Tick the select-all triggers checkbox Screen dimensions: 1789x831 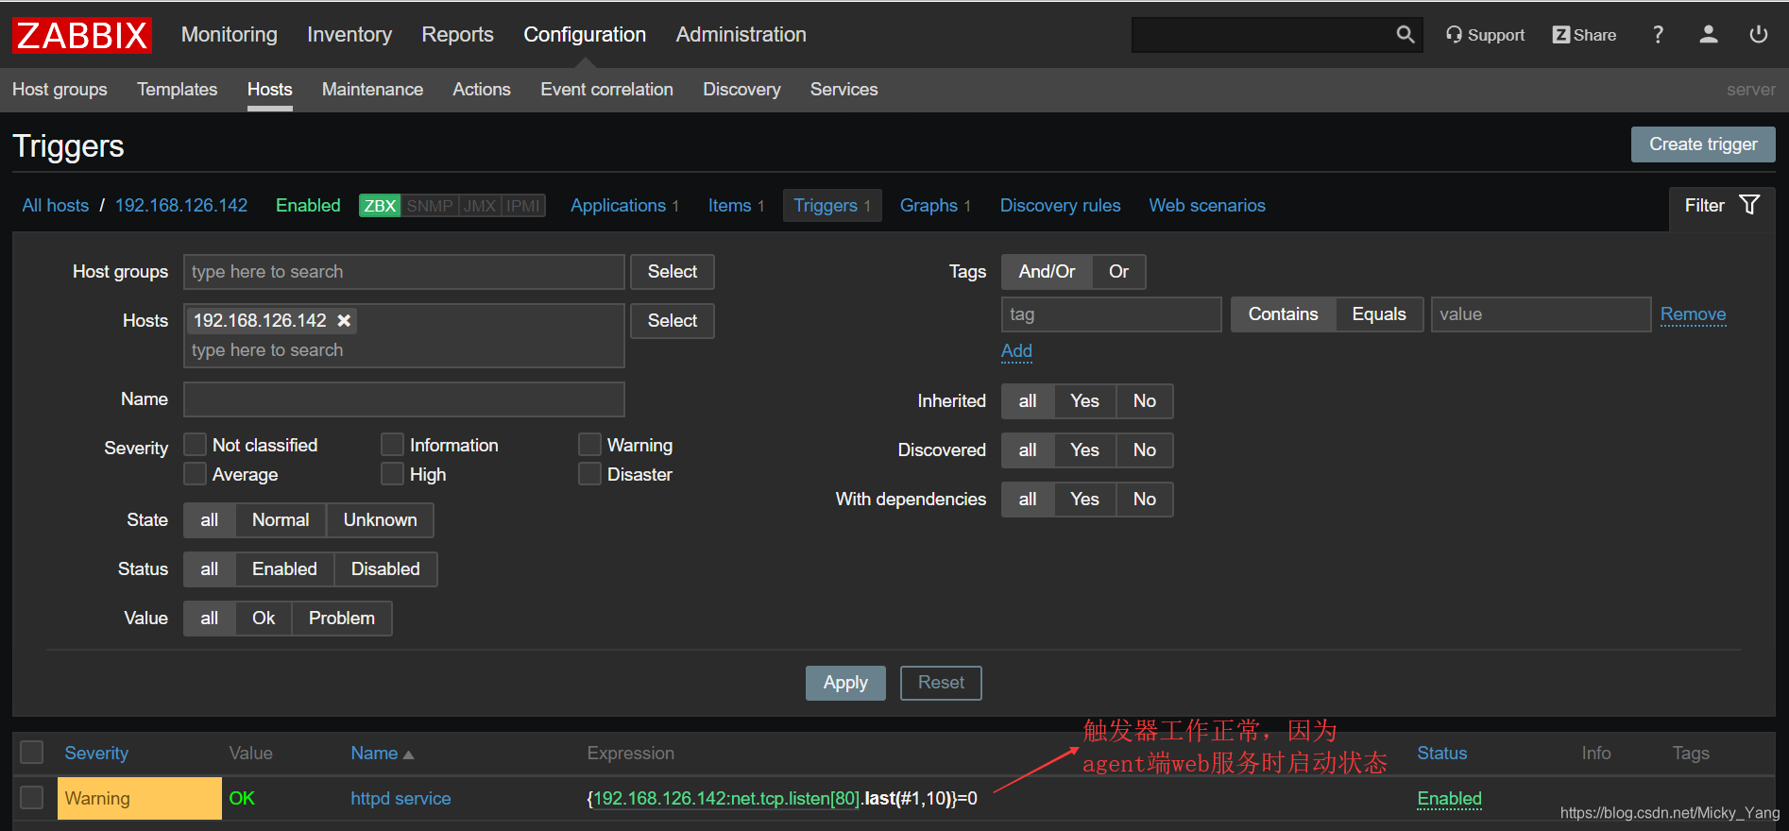[x=32, y=753]
